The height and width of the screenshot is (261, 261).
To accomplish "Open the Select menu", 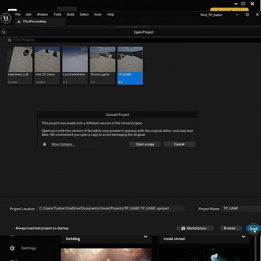I will [x=84, y=15].
